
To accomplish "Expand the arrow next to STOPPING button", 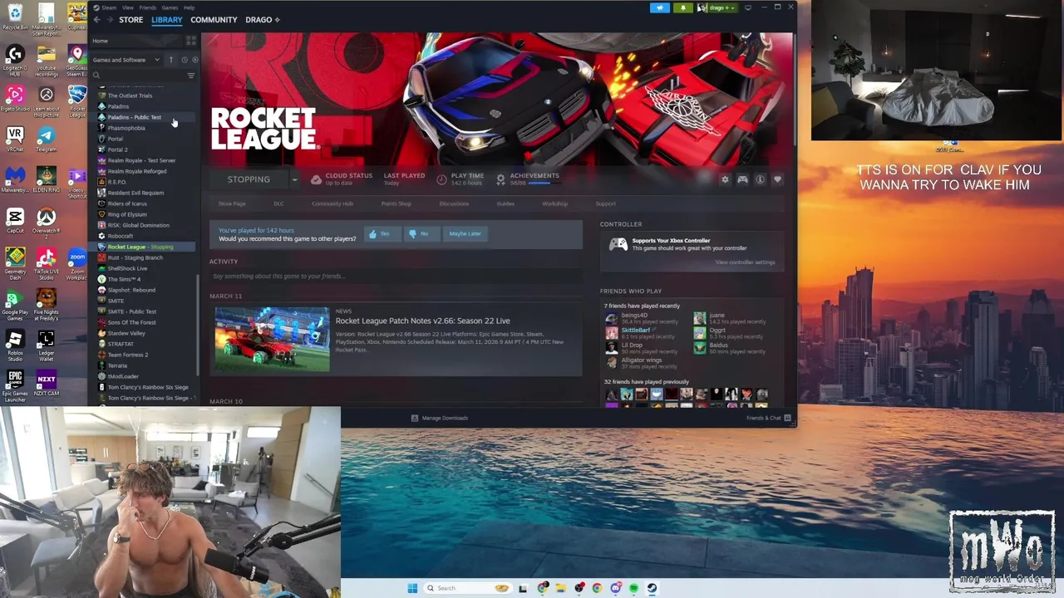I will (x=294, y=179).
